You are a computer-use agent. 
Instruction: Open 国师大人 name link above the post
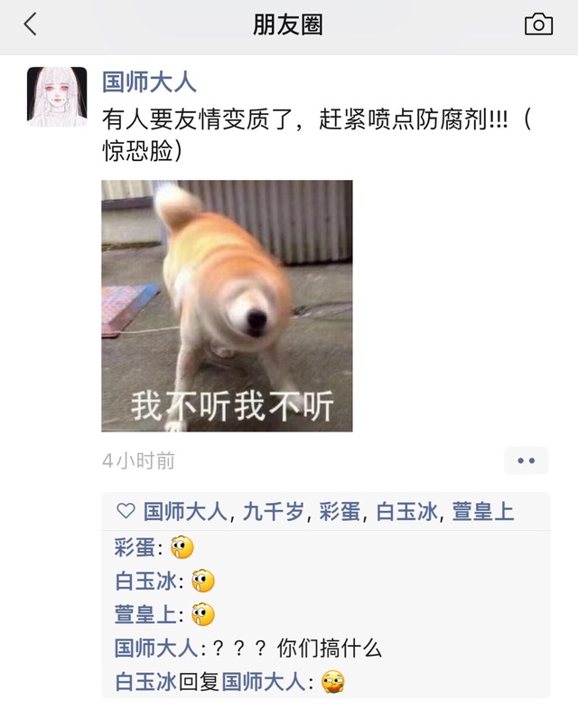(149, 82)
